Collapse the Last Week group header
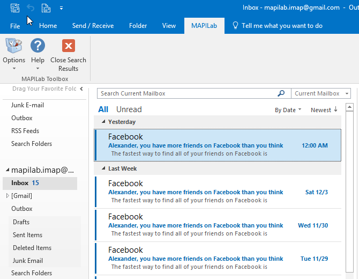359x279 pixels. pyautogui.click(x=103, y=168)
